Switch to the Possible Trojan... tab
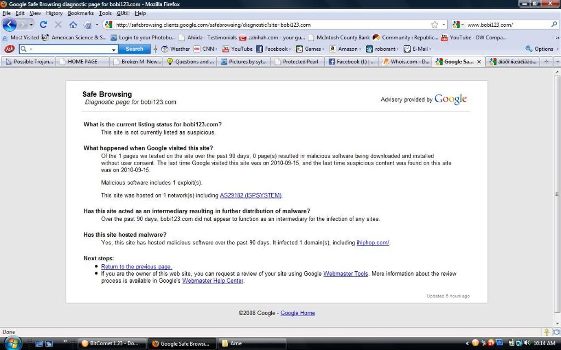This screenshot has width=561, height=350. 28,61
